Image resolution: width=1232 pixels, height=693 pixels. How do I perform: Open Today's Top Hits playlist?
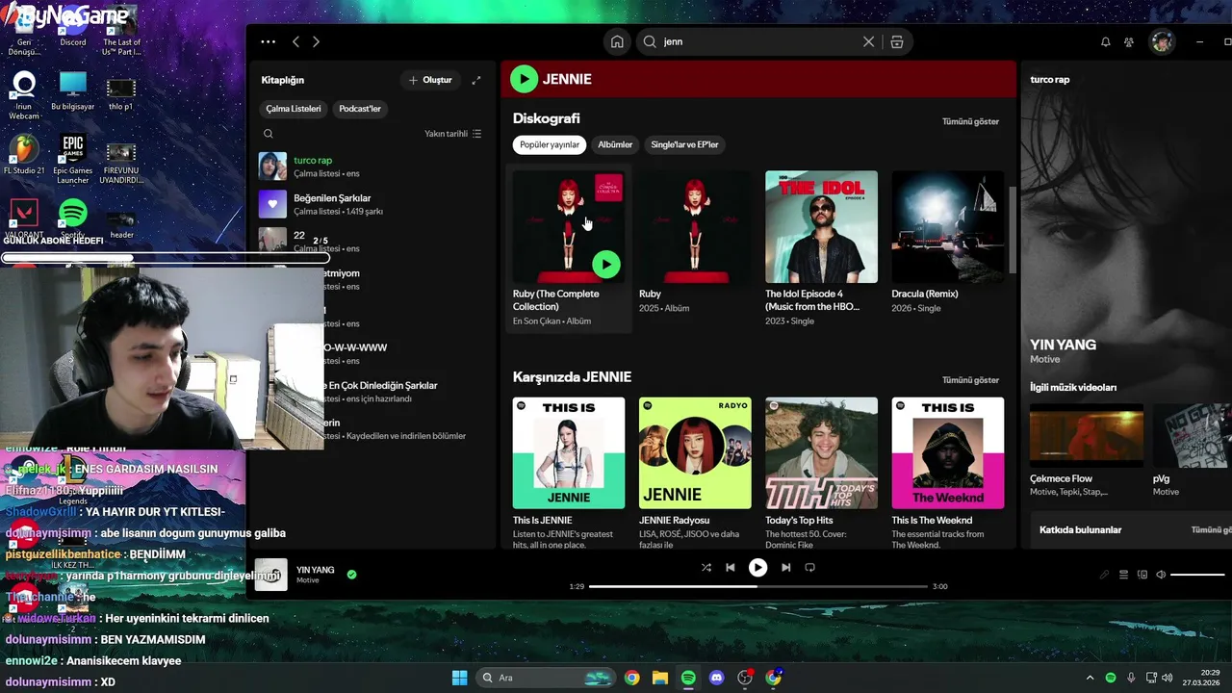(821, 453)
